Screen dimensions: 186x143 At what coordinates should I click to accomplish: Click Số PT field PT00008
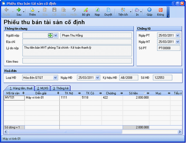point(169,48)
